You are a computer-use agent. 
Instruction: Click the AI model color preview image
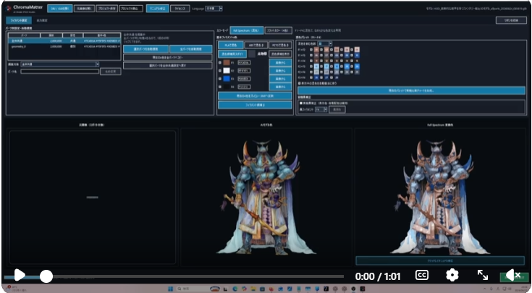coord(266,197)
